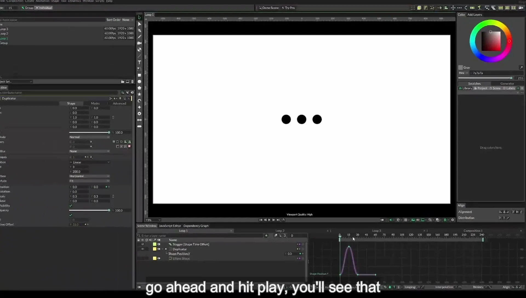Viewport: 526px width, 298px height.
Task: Click the gear tool in left toolbar
Action: [x=139, y=113]
